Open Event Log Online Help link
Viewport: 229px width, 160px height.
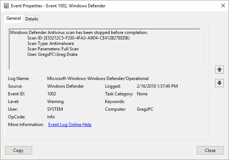pyautogui.click(x=70, y=125)
